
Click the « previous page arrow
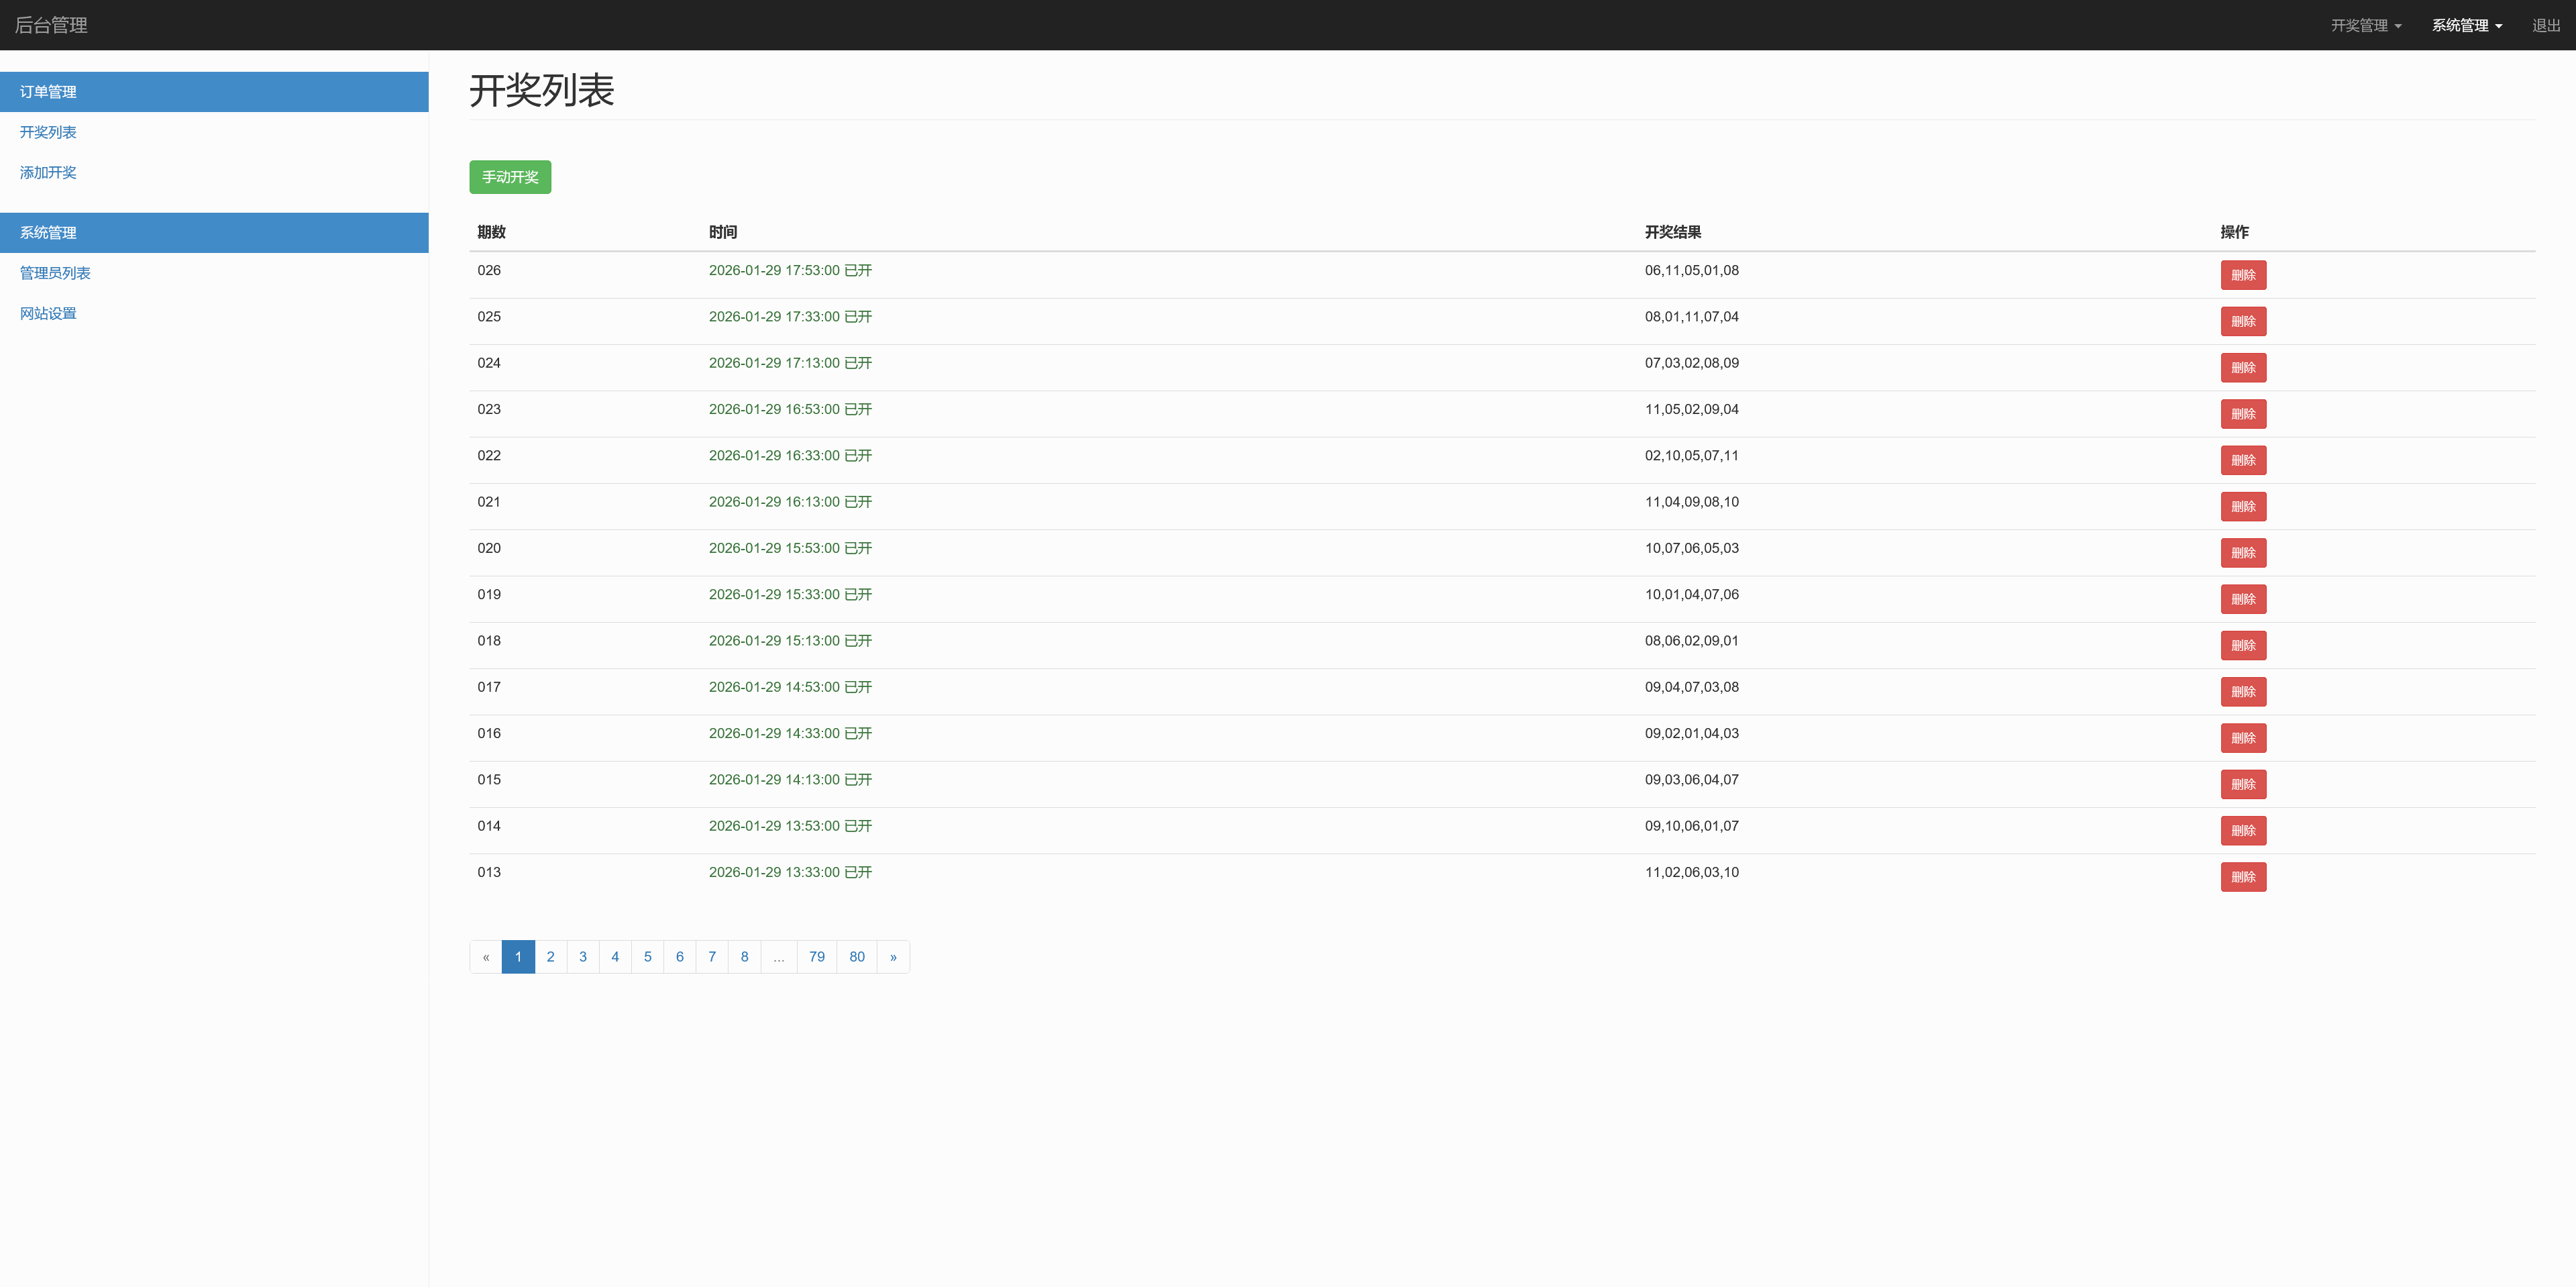click(x=486, y=957)
